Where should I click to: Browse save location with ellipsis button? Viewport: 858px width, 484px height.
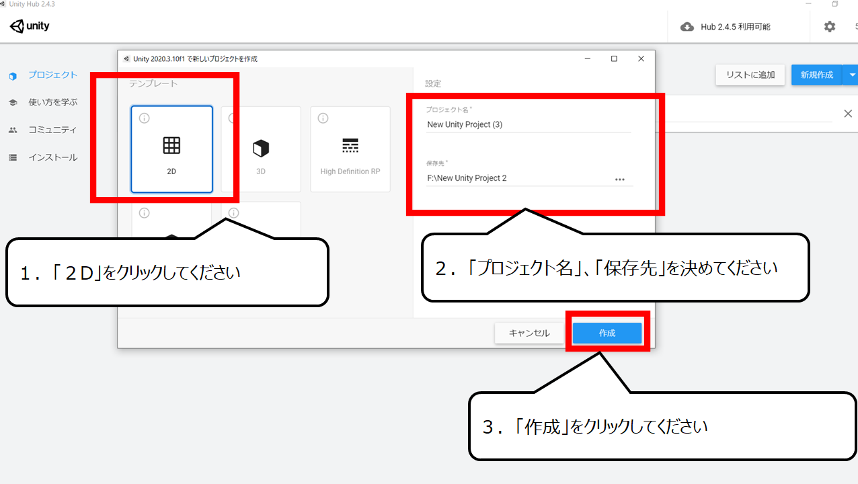pos(620,179)
